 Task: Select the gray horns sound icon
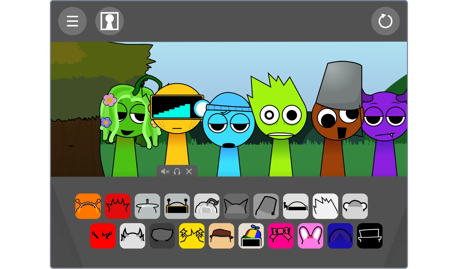coord(132,236)
